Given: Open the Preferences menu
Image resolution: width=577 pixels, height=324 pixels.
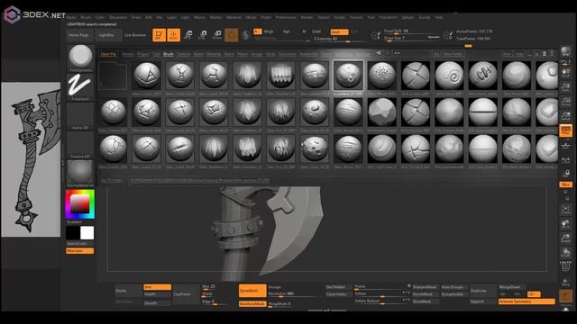Looking at the screenshot, I should (286, 17).
